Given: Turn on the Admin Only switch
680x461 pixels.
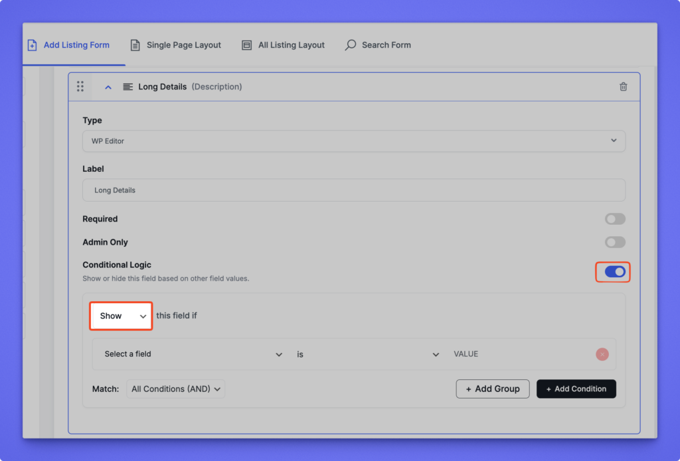Looking at the screenshot, I should 614,242.
